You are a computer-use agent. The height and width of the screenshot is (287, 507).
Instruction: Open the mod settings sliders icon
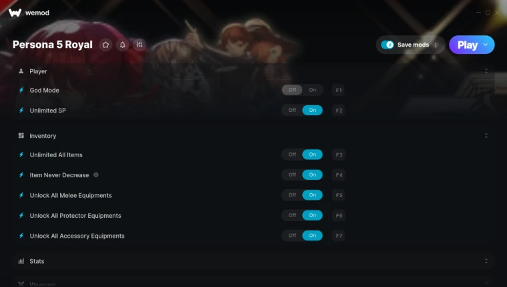click(x=139, y=45)
